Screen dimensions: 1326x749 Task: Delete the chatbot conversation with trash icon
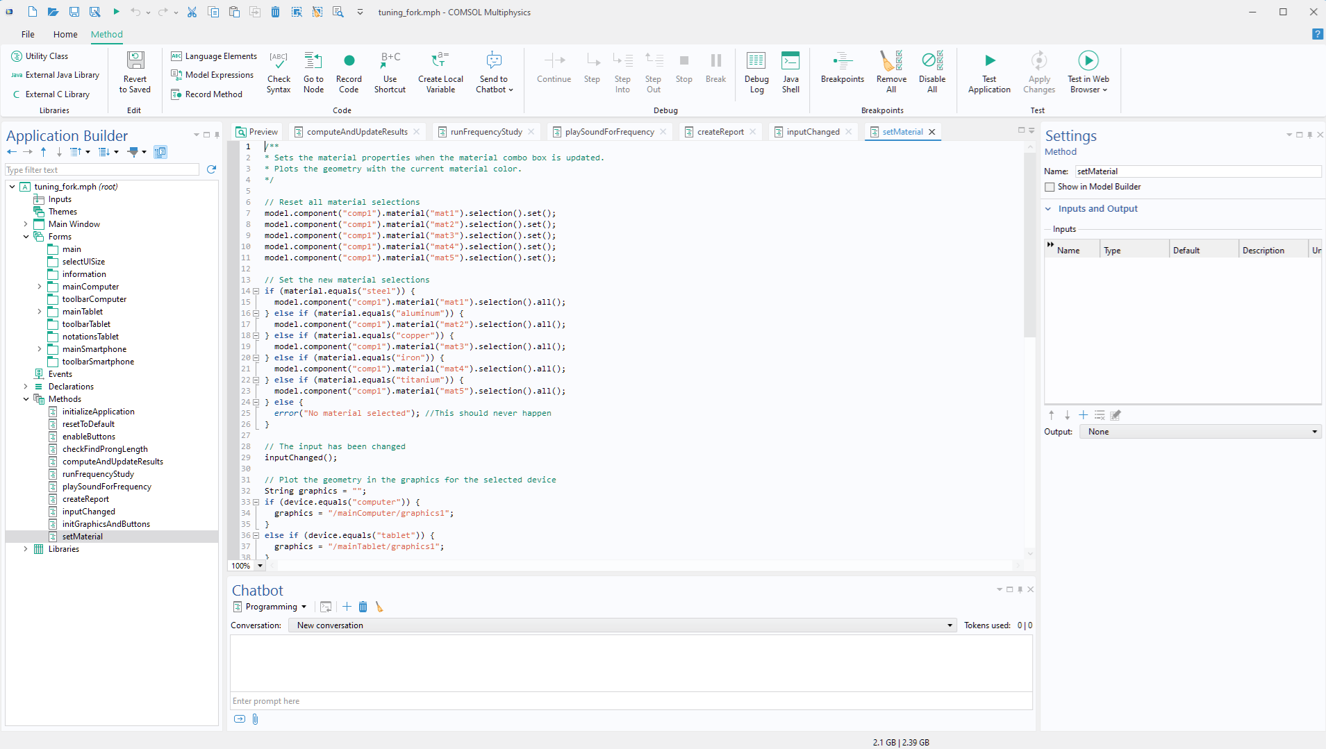click(363, 607)
